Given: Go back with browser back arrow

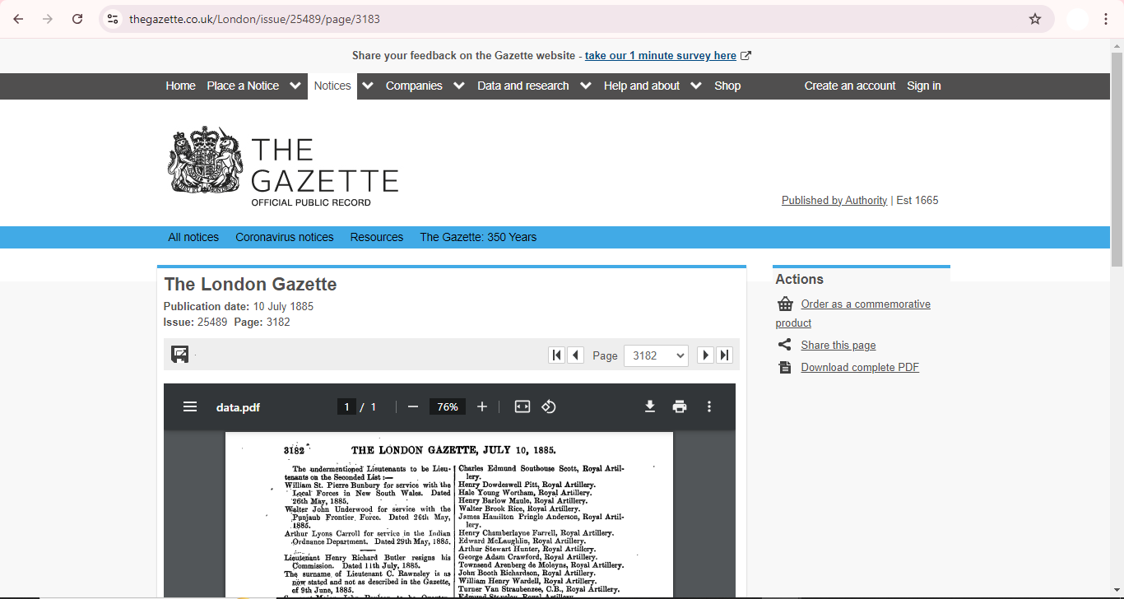Looking at the screenshot, I should pyautogui.click(x=18, y=19).
